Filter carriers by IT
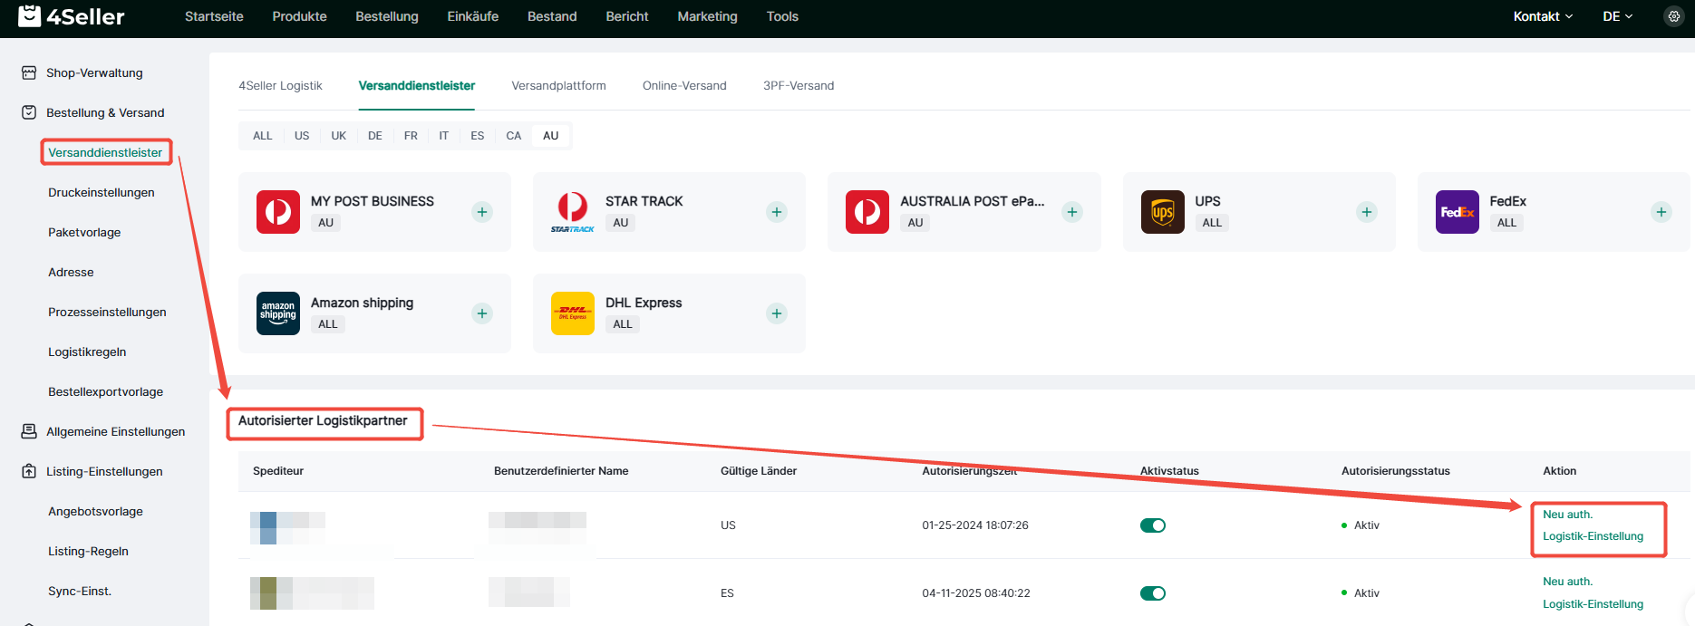Image resolution: width=1695 pixels, height=626 pixels. coord(444,136)
